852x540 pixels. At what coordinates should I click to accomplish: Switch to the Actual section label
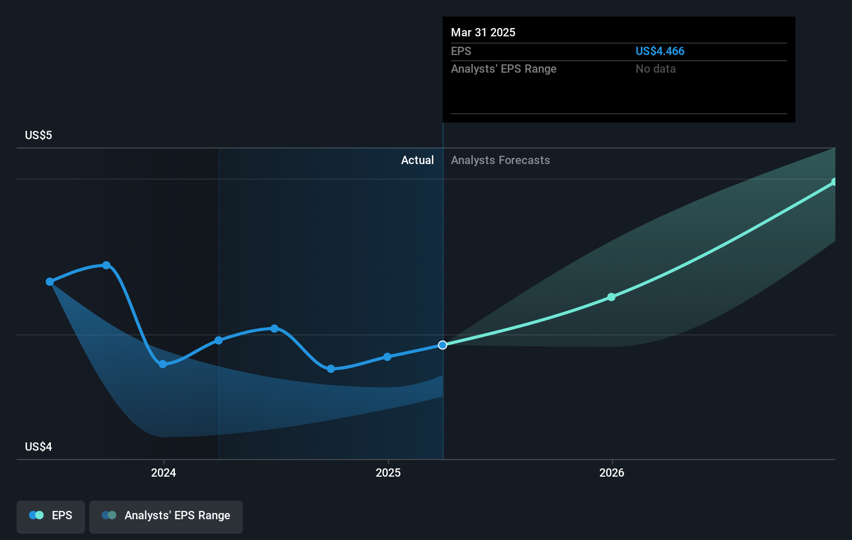417,160
